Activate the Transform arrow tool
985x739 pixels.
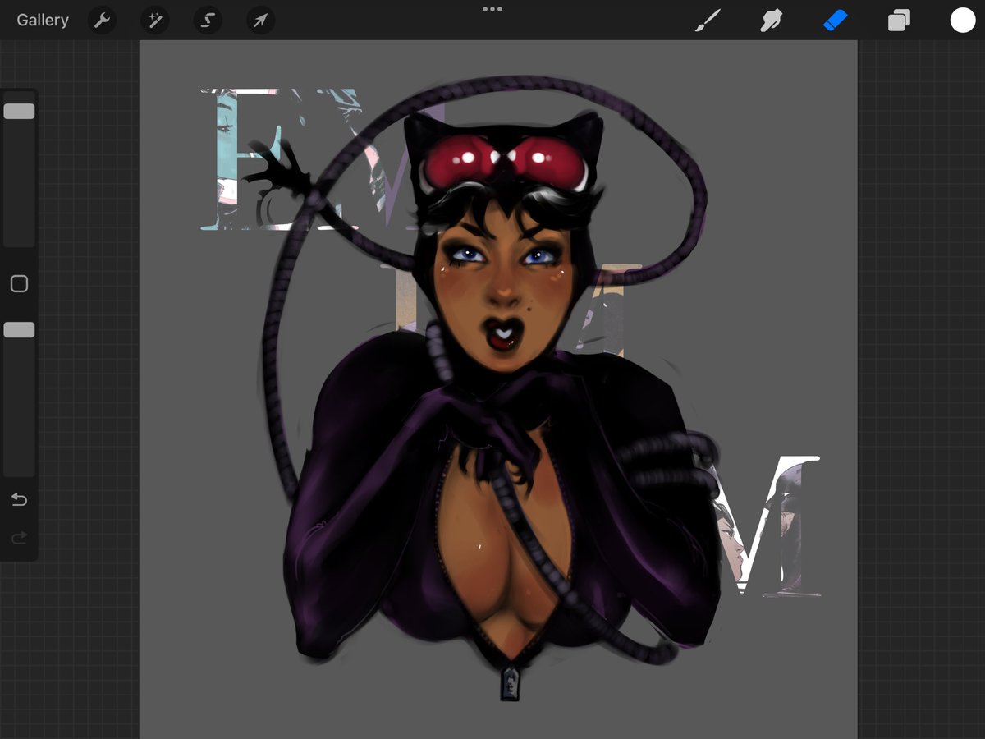(260, 21)
